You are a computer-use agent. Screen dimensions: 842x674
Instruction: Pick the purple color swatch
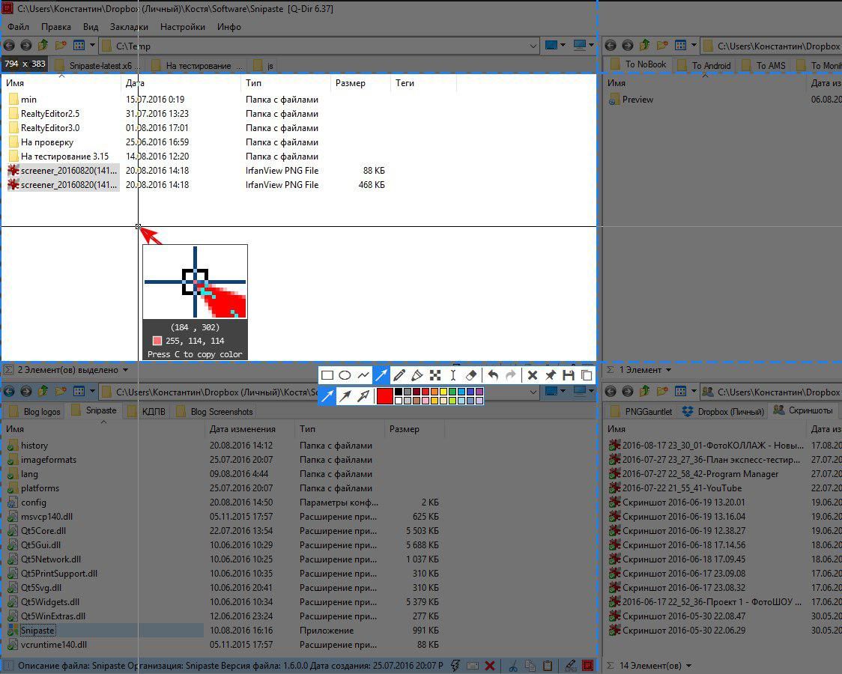(x=479, y=392)
